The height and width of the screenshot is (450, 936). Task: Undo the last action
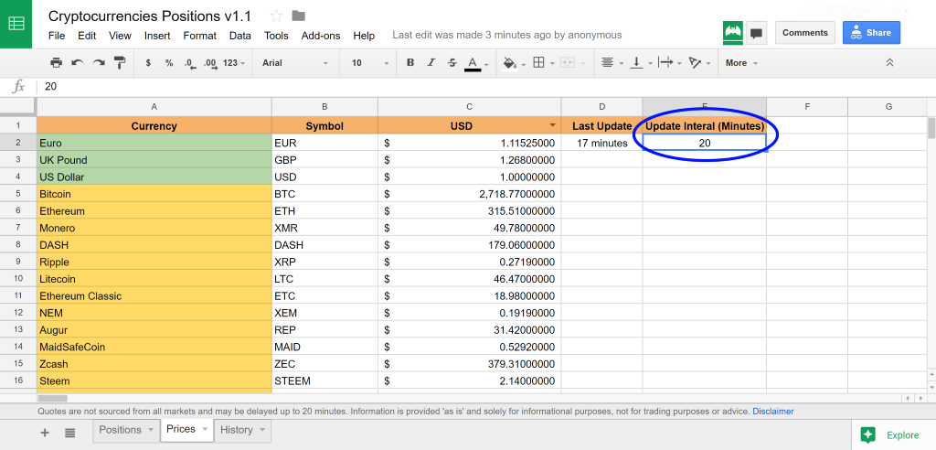coord(78,63)
